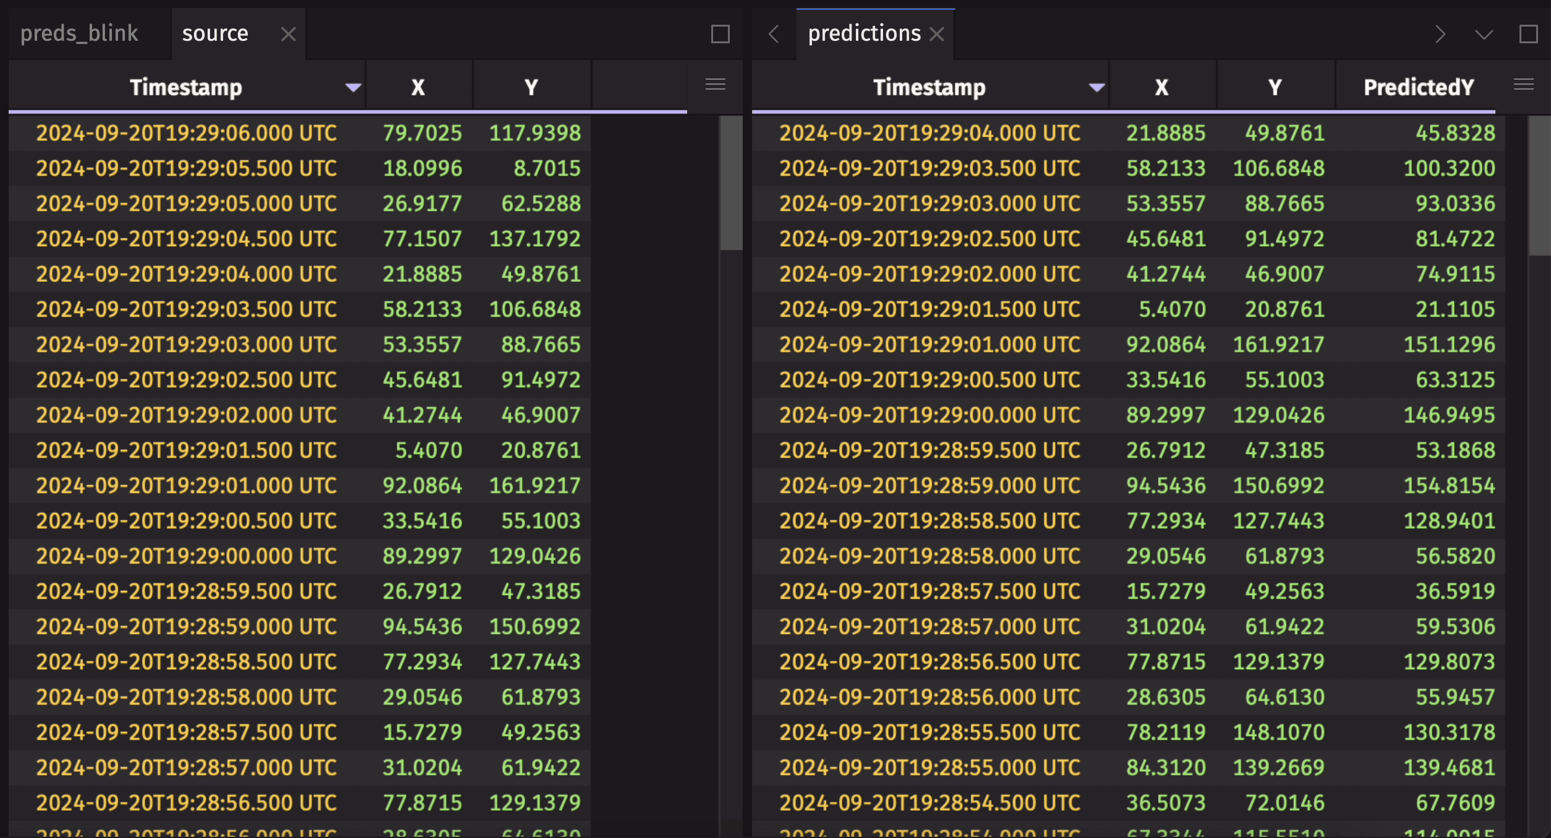
Task: Select the predictions tab
Action: point(864,33)
